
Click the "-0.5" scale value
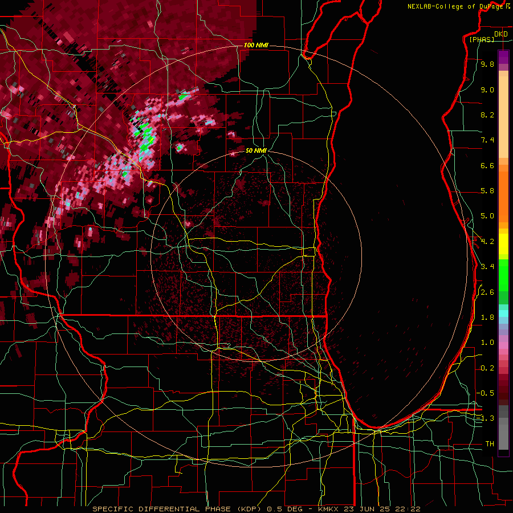pos(486,393)
